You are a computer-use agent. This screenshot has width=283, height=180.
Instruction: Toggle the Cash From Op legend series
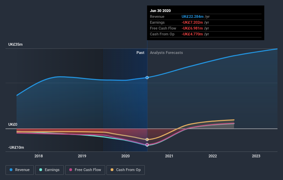(x=125, y=170)
